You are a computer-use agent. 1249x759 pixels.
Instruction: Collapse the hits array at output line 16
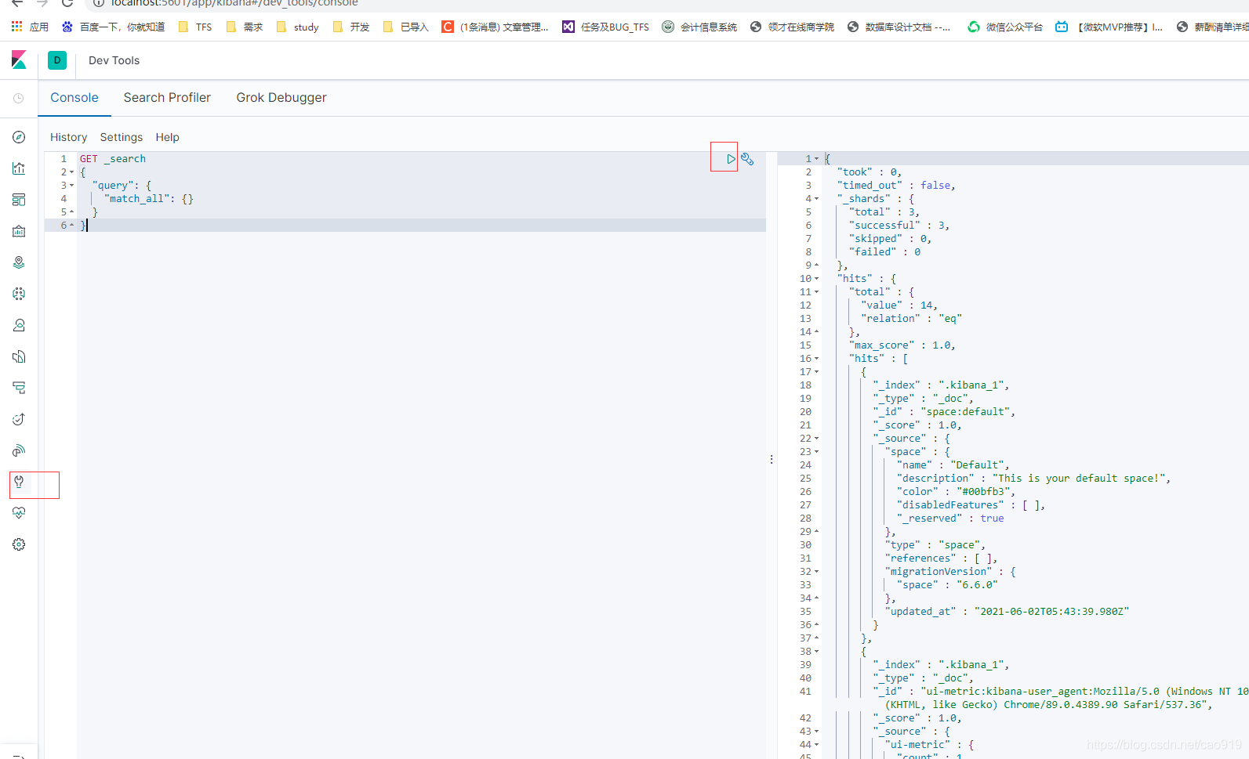tap(817, 359)
